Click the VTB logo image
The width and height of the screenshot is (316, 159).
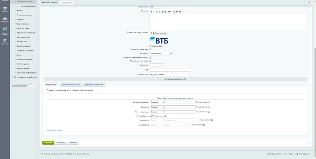159,40
